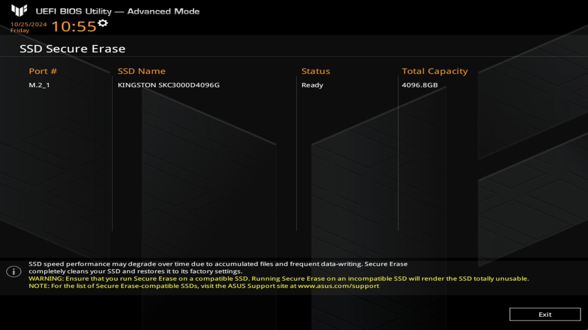The height and width of the screenshot is (330, 588).
Task: Click the Port # column header
Action: (43, 71)
